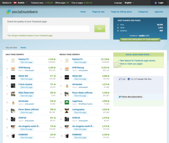Click Follow @socialnumbers Twitter button
This screenshot has height=143, width=169.
tap(130, 97)
